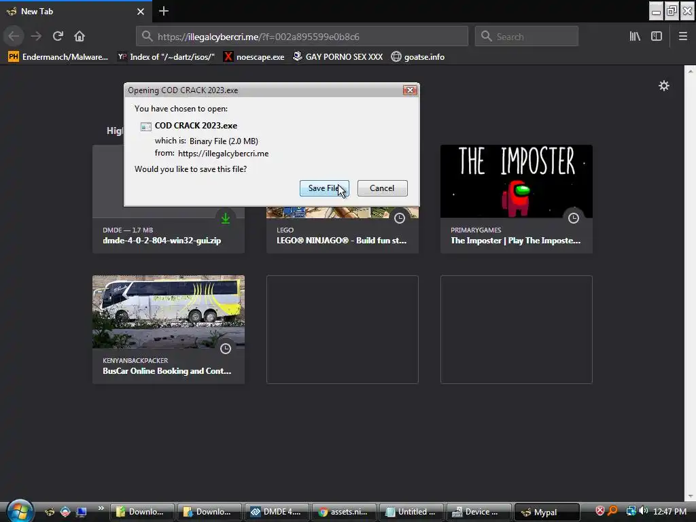Click the network tray icon

(x=631, y=511)
